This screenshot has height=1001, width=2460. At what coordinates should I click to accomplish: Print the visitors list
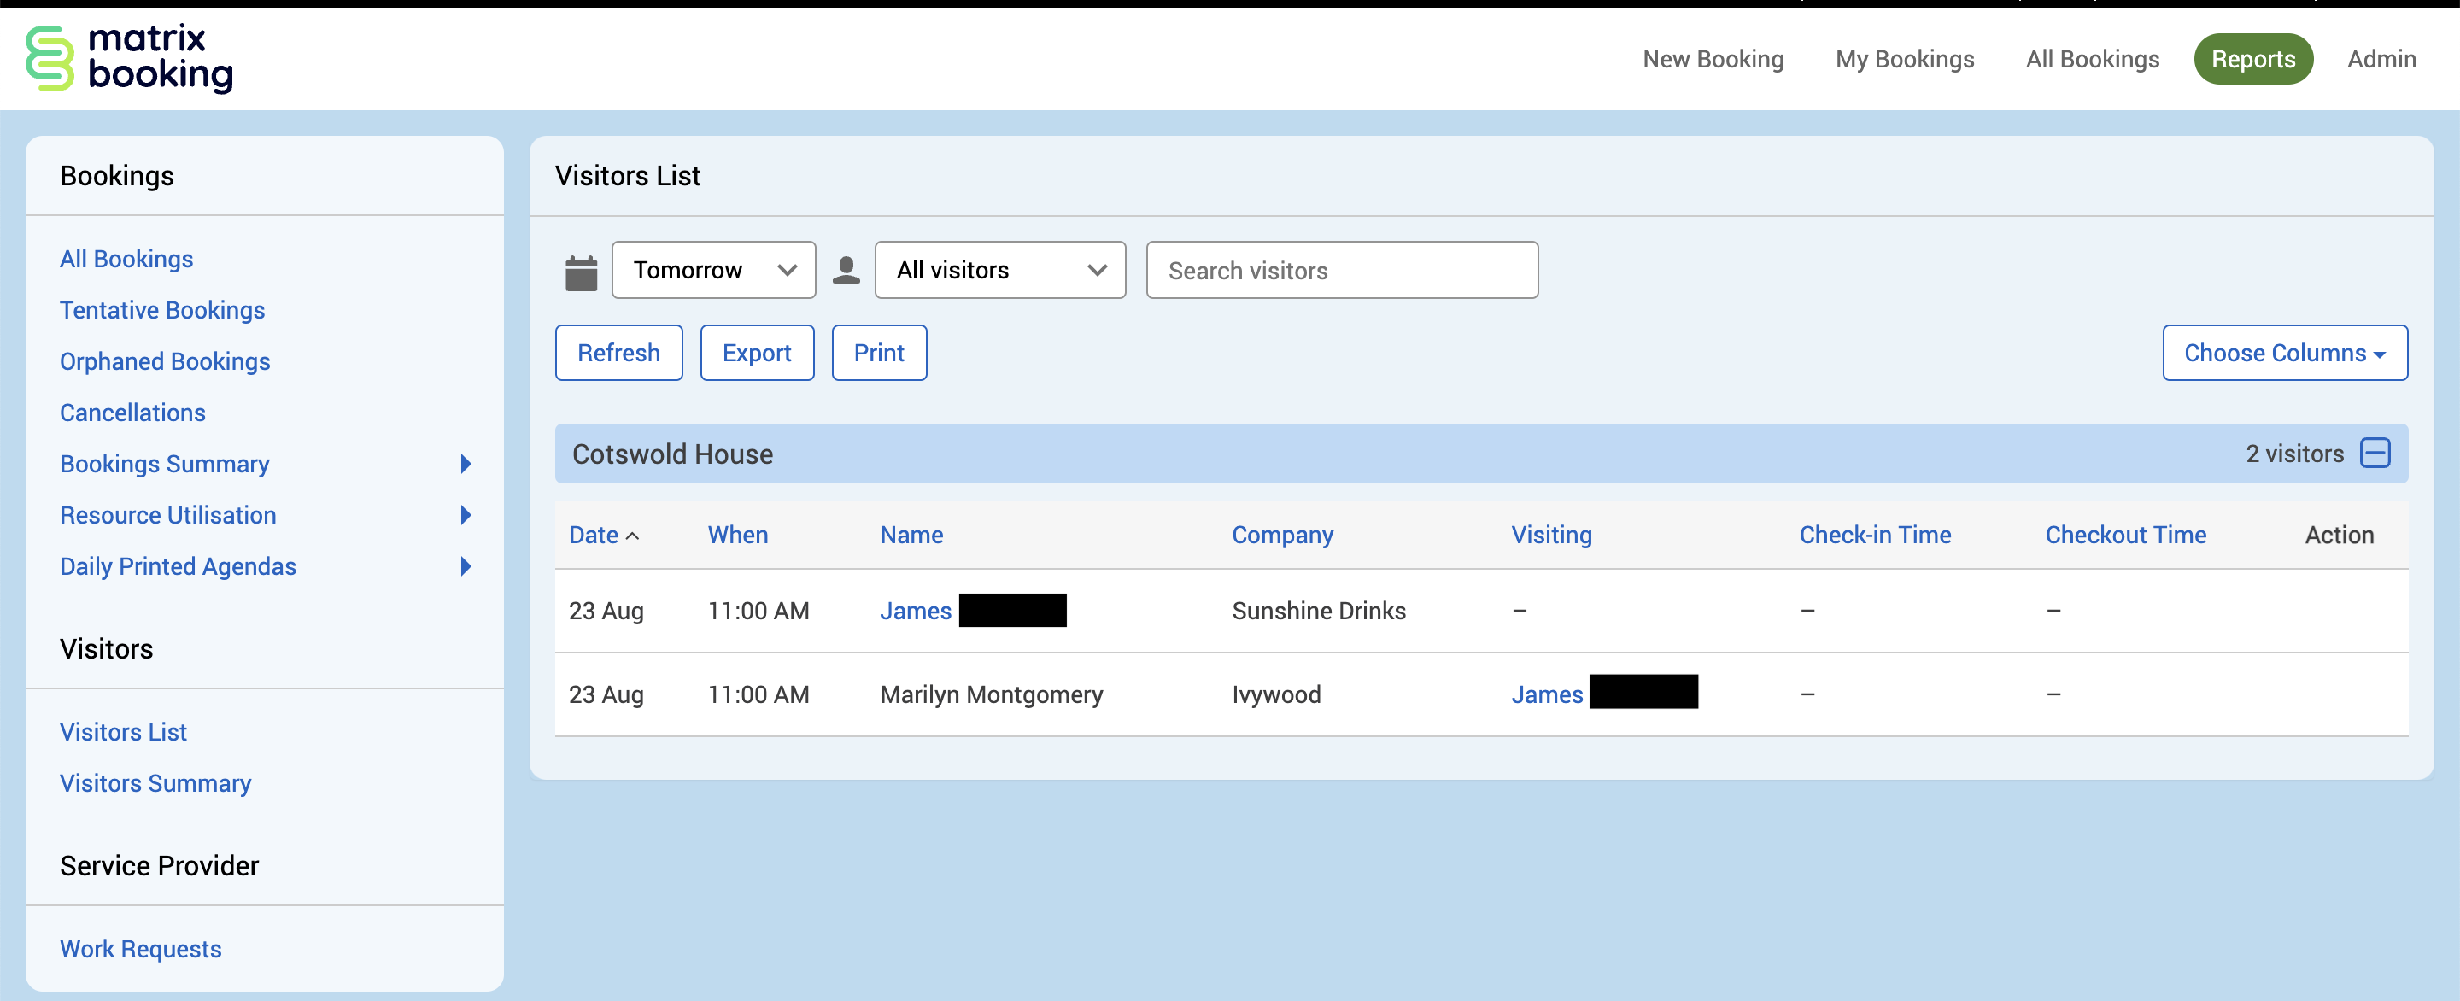(877, 354)
